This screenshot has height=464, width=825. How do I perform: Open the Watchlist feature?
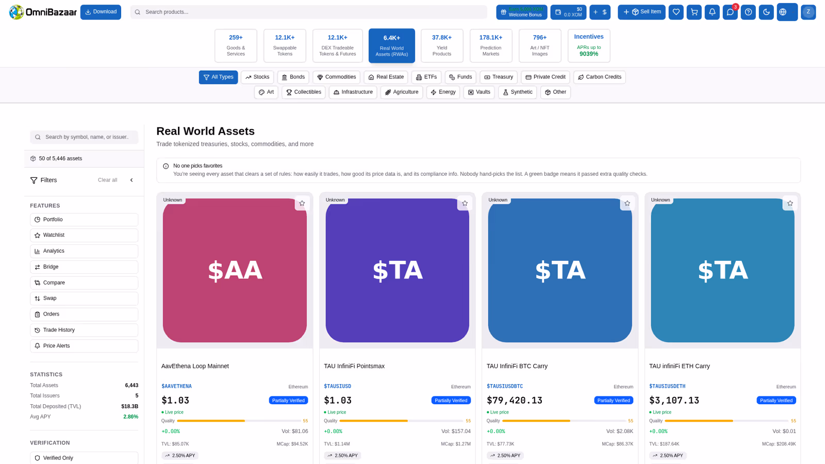pos(84,235)
